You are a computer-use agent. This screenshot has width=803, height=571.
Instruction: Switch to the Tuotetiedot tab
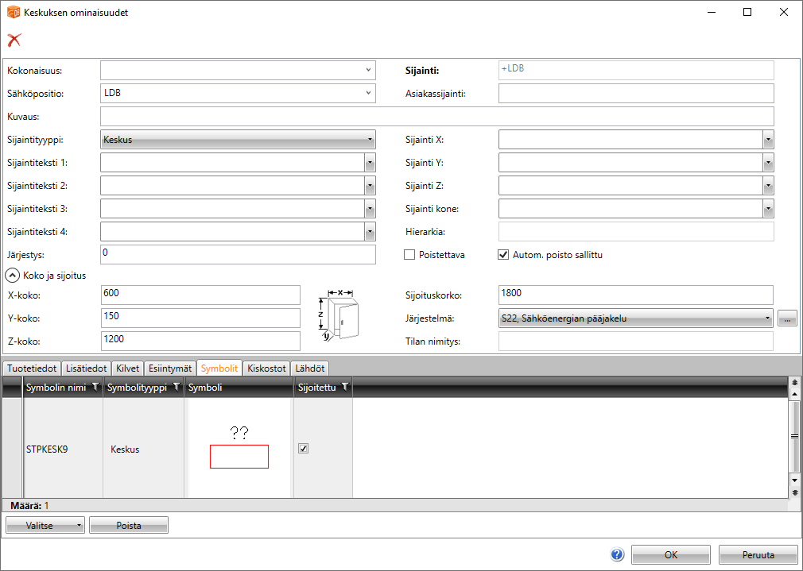click(x=32, y=368)
